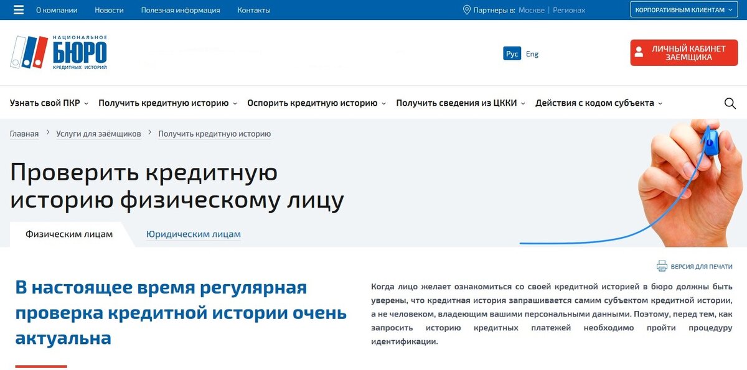
Task: Select Рус language option
Action: tap(512, 53)
